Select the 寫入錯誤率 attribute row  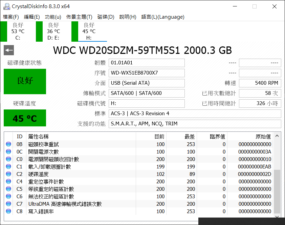tap(138, 211)
